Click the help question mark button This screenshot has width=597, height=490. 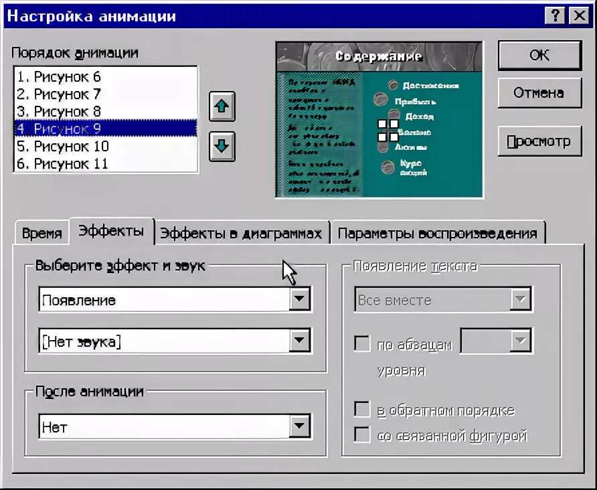click(555, 16)
